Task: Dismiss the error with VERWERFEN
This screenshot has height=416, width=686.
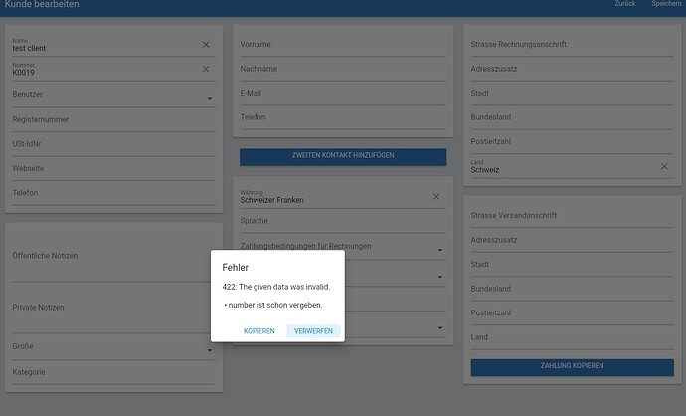Action: click(x=314, y=331)
